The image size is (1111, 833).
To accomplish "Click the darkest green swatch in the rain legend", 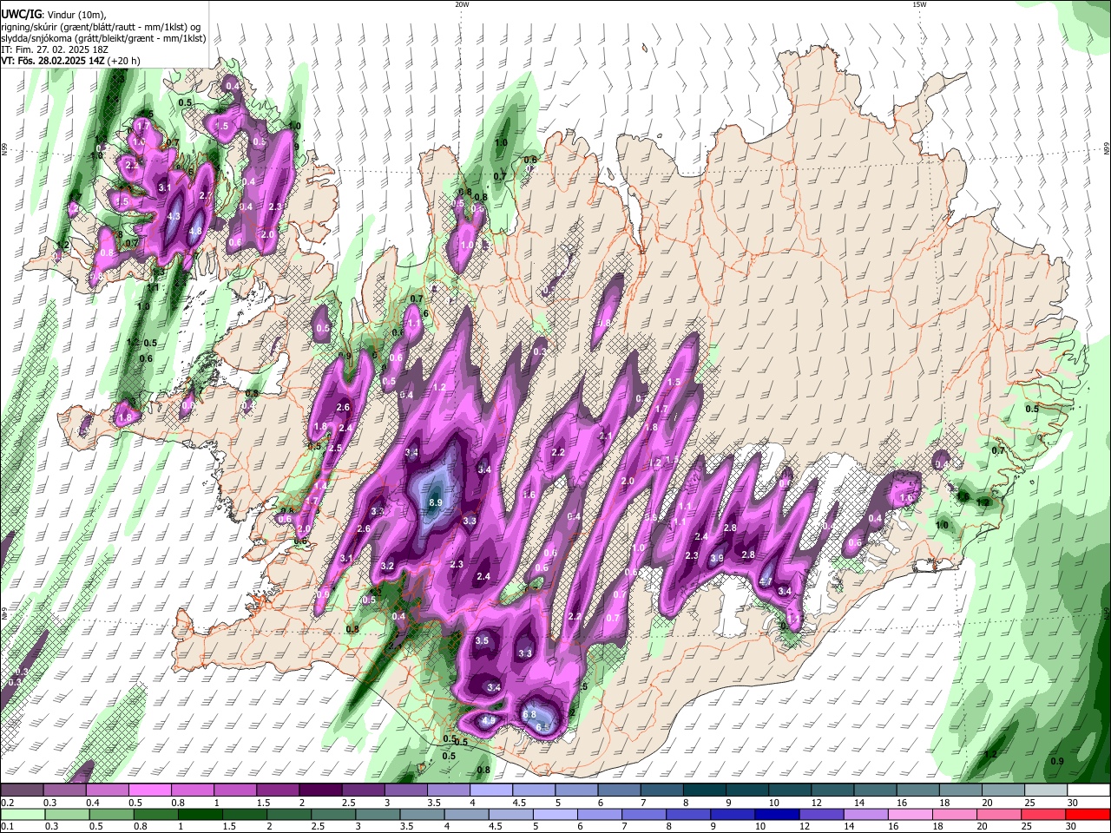I will click(200, 815).
